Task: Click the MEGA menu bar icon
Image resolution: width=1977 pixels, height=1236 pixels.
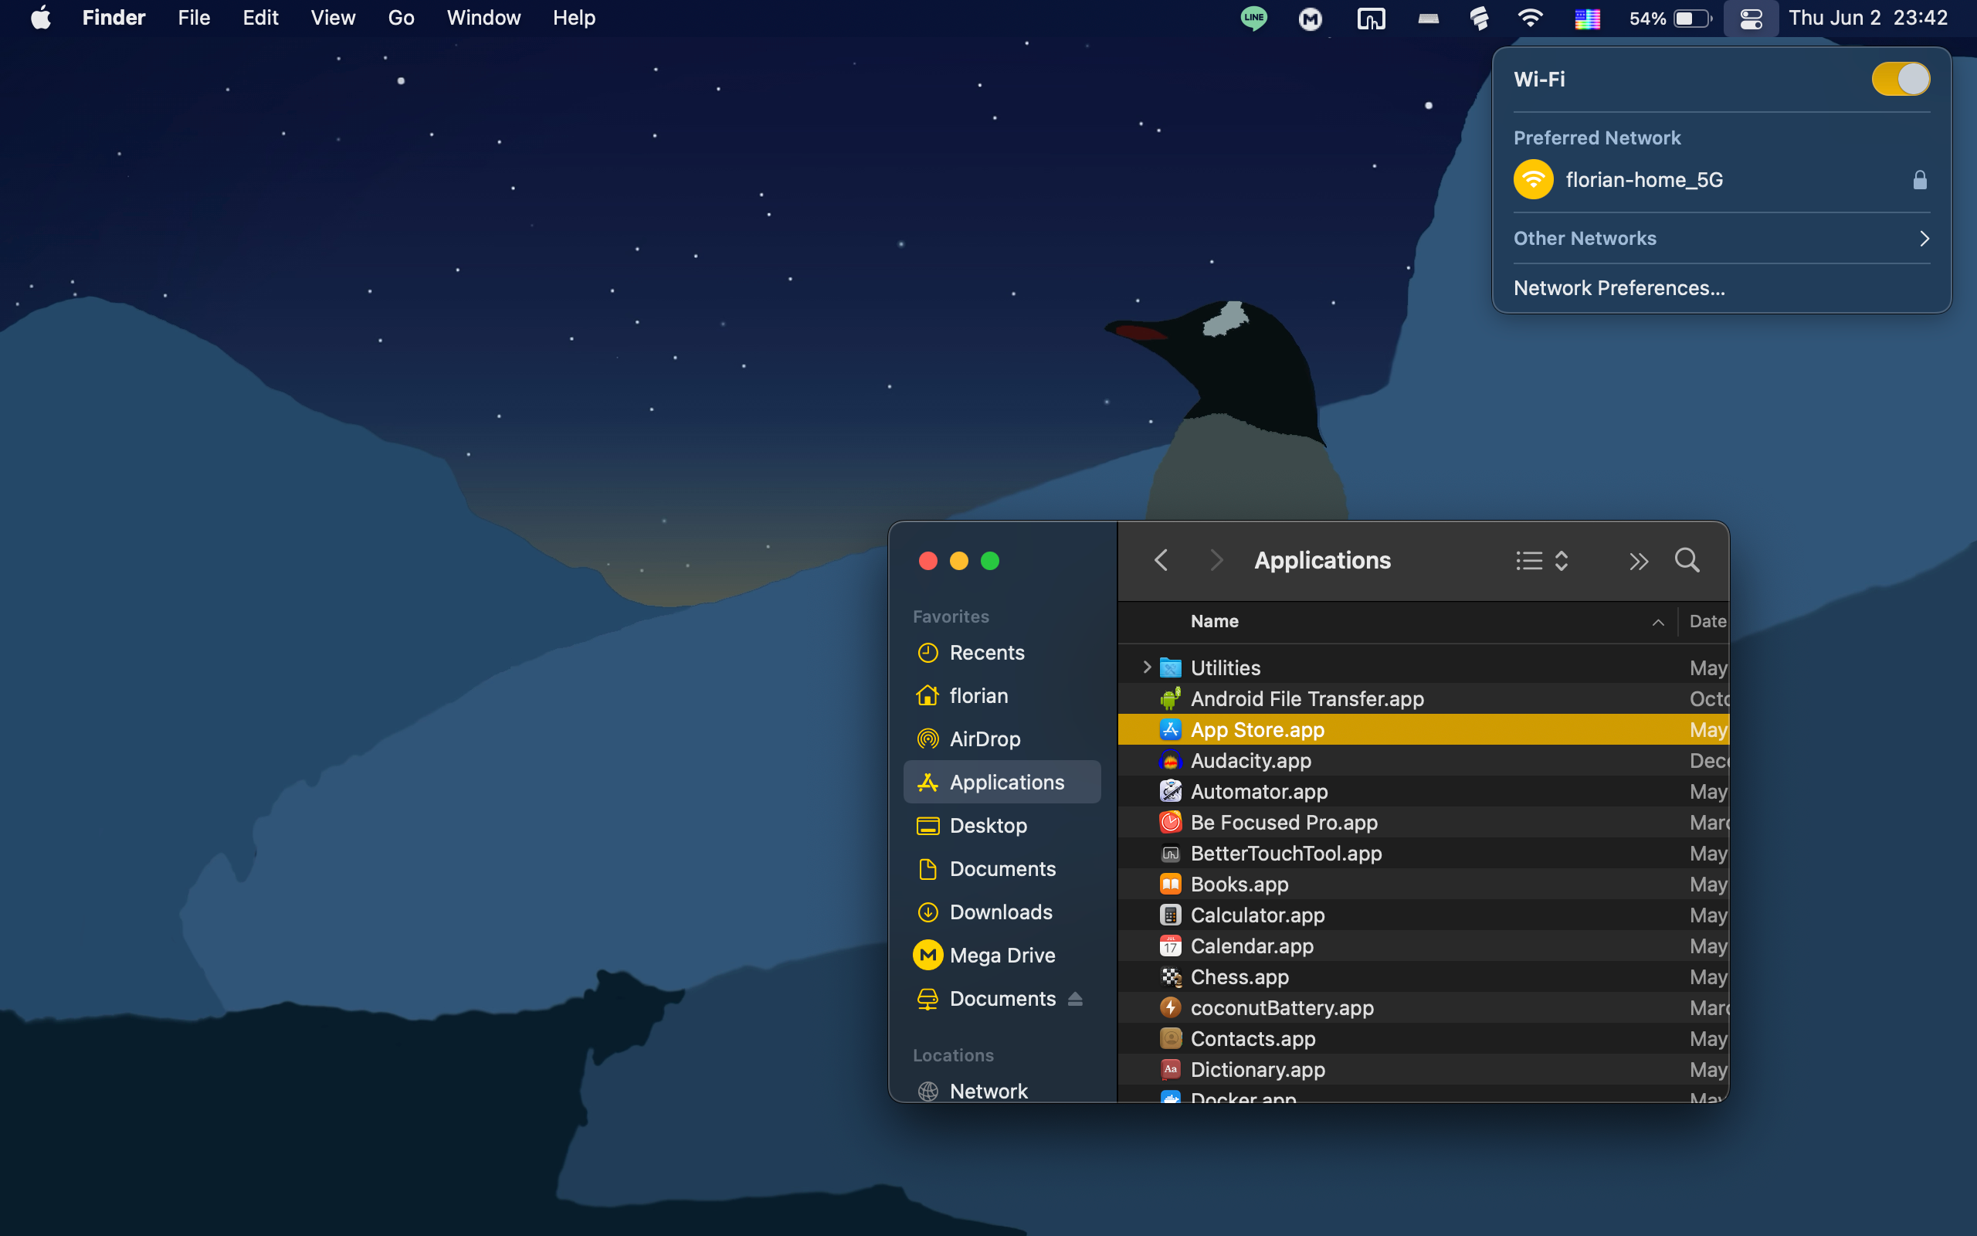Action: click(1311, 18)
